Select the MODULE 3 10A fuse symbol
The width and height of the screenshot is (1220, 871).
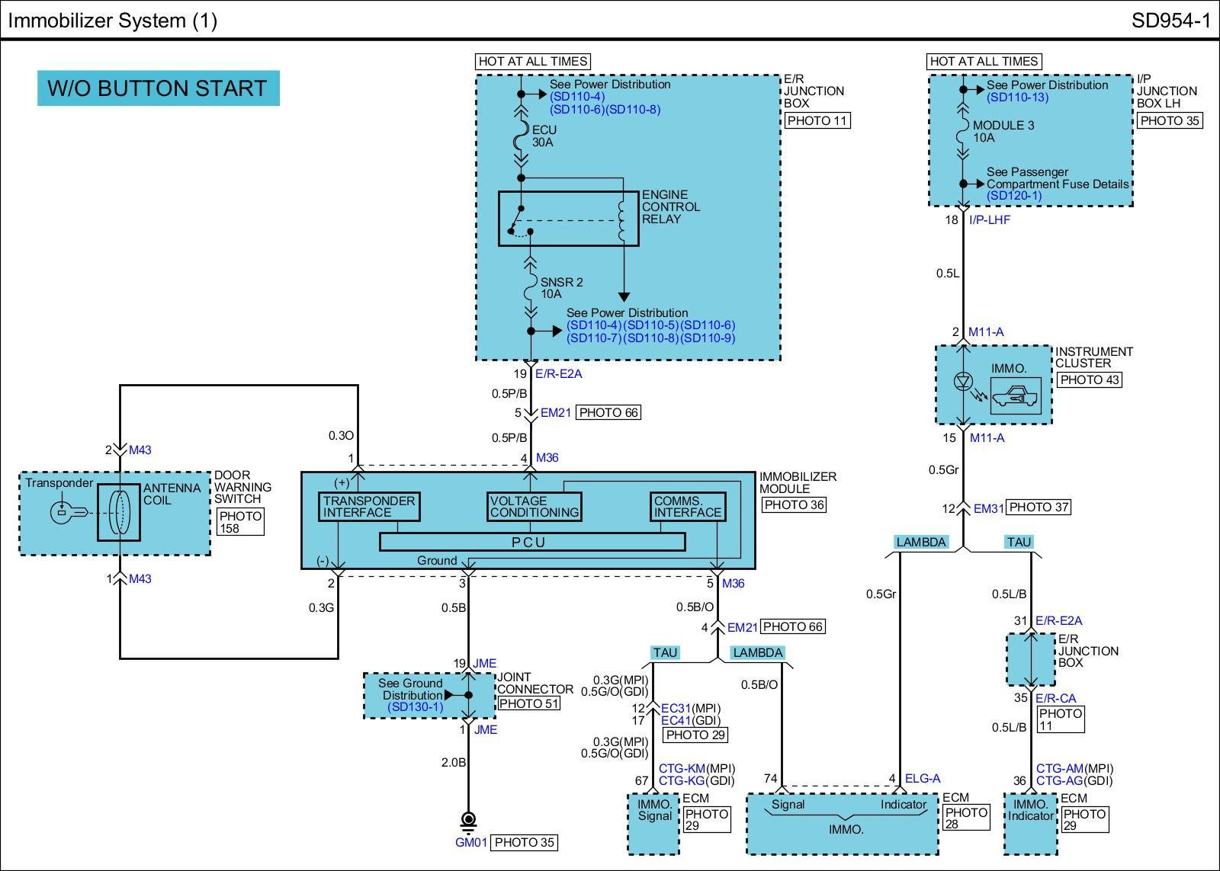pos(963,131)
